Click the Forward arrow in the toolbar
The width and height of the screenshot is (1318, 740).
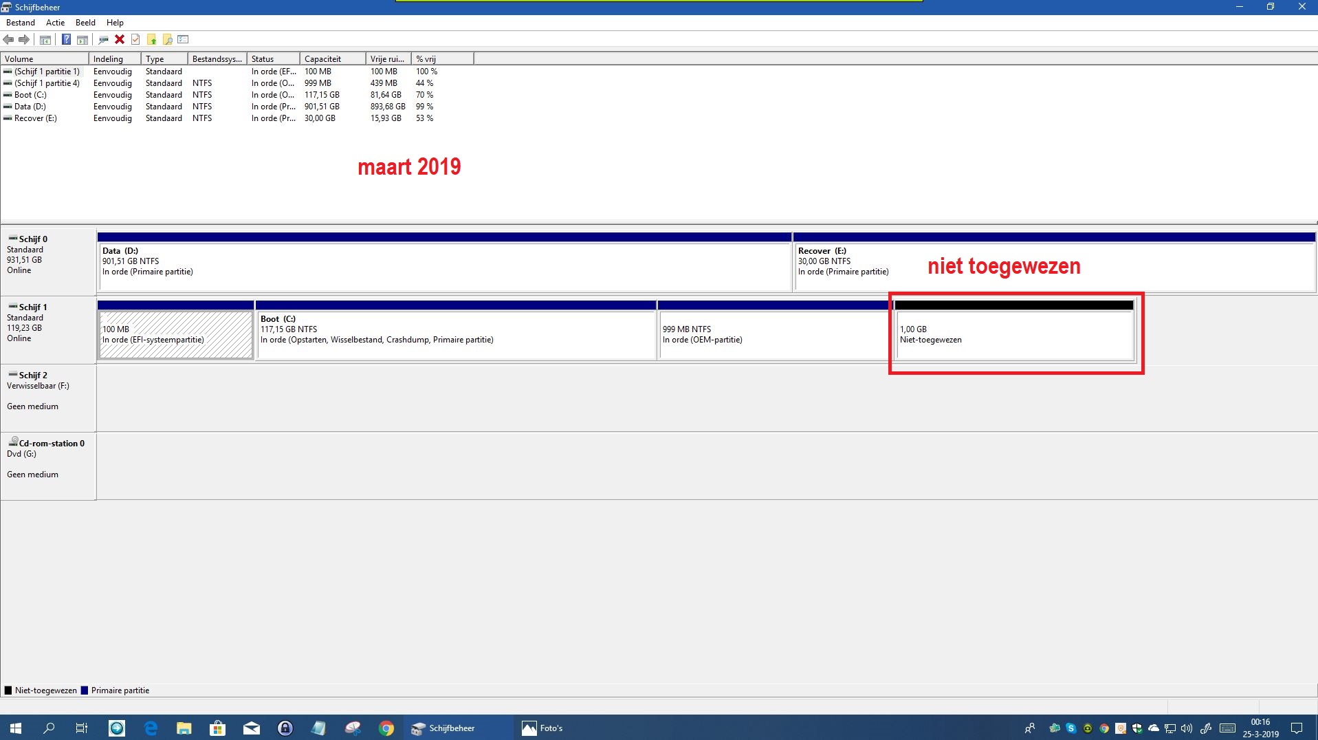[24, 40]
